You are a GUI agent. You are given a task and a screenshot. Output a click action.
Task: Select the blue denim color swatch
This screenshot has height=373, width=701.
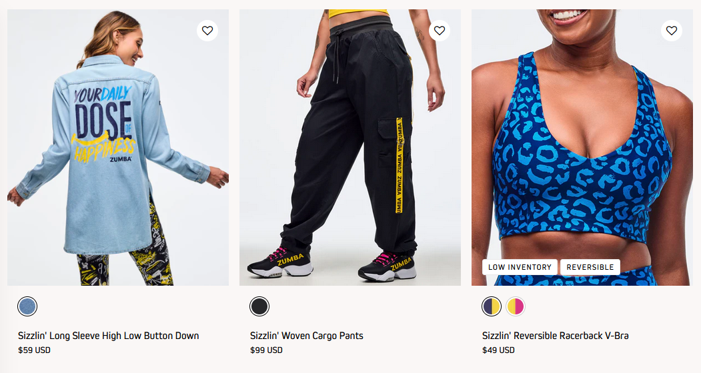click(x=27, y=306)
